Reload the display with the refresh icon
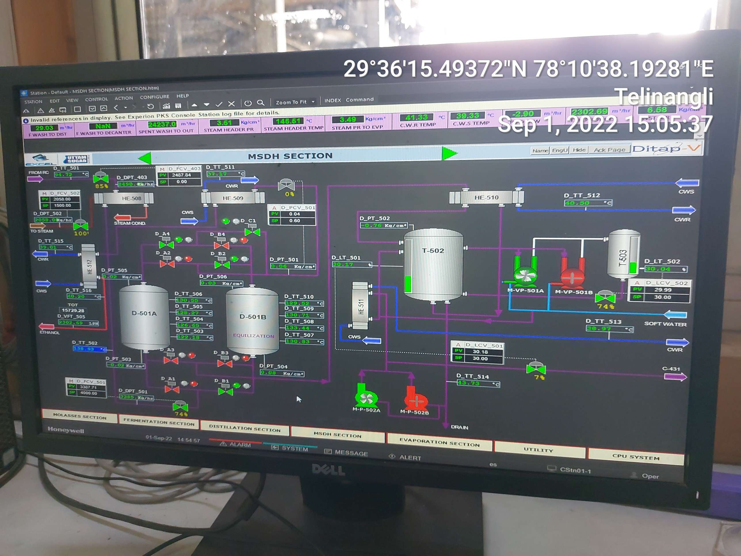This screenshot has height=556, width=741. coord(150,106)
